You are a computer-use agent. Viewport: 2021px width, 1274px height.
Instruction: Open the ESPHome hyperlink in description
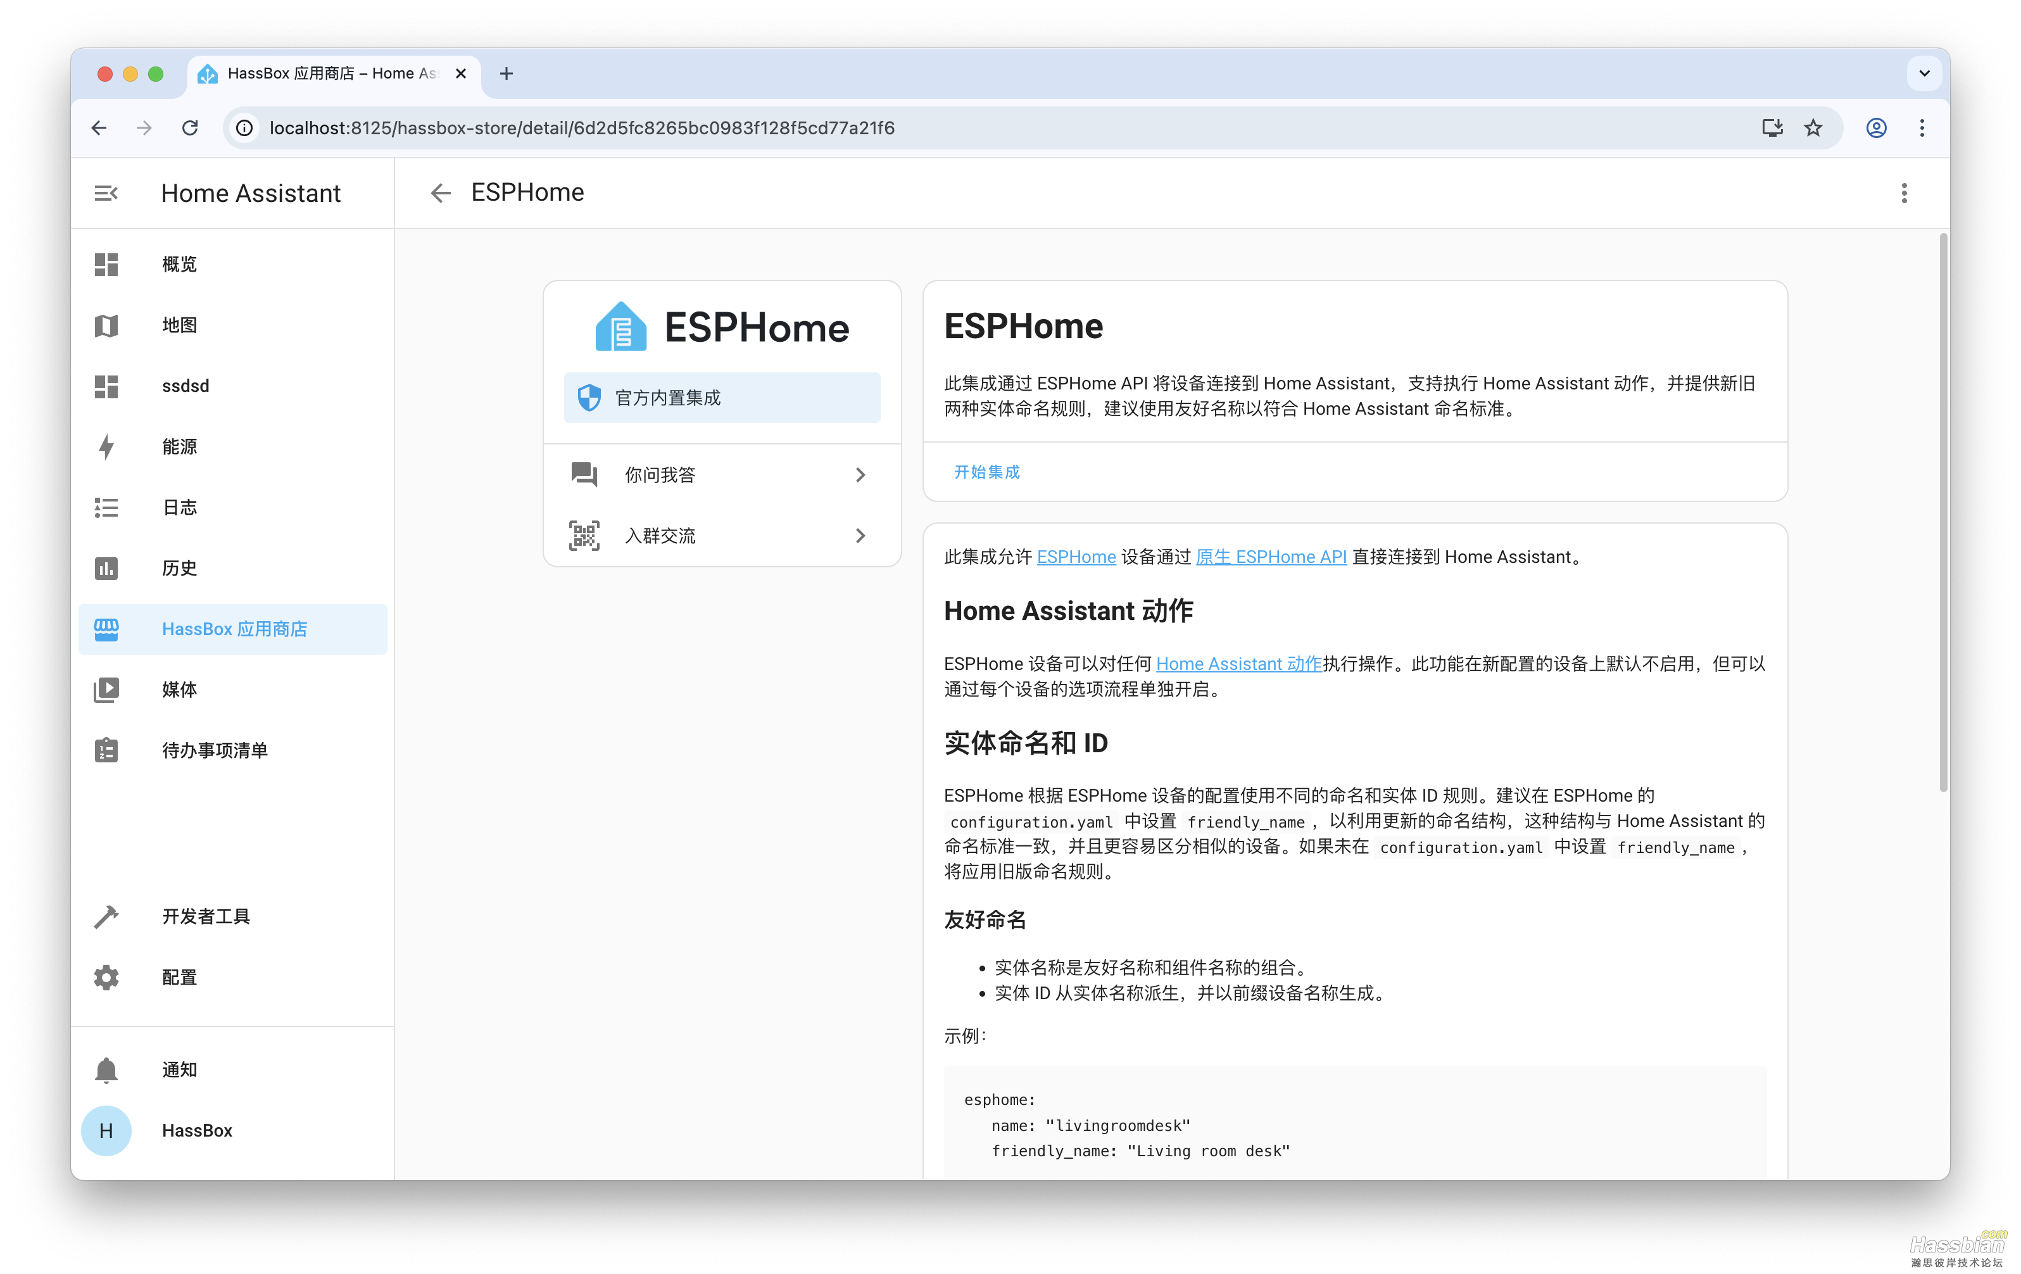pos(1076,557)
